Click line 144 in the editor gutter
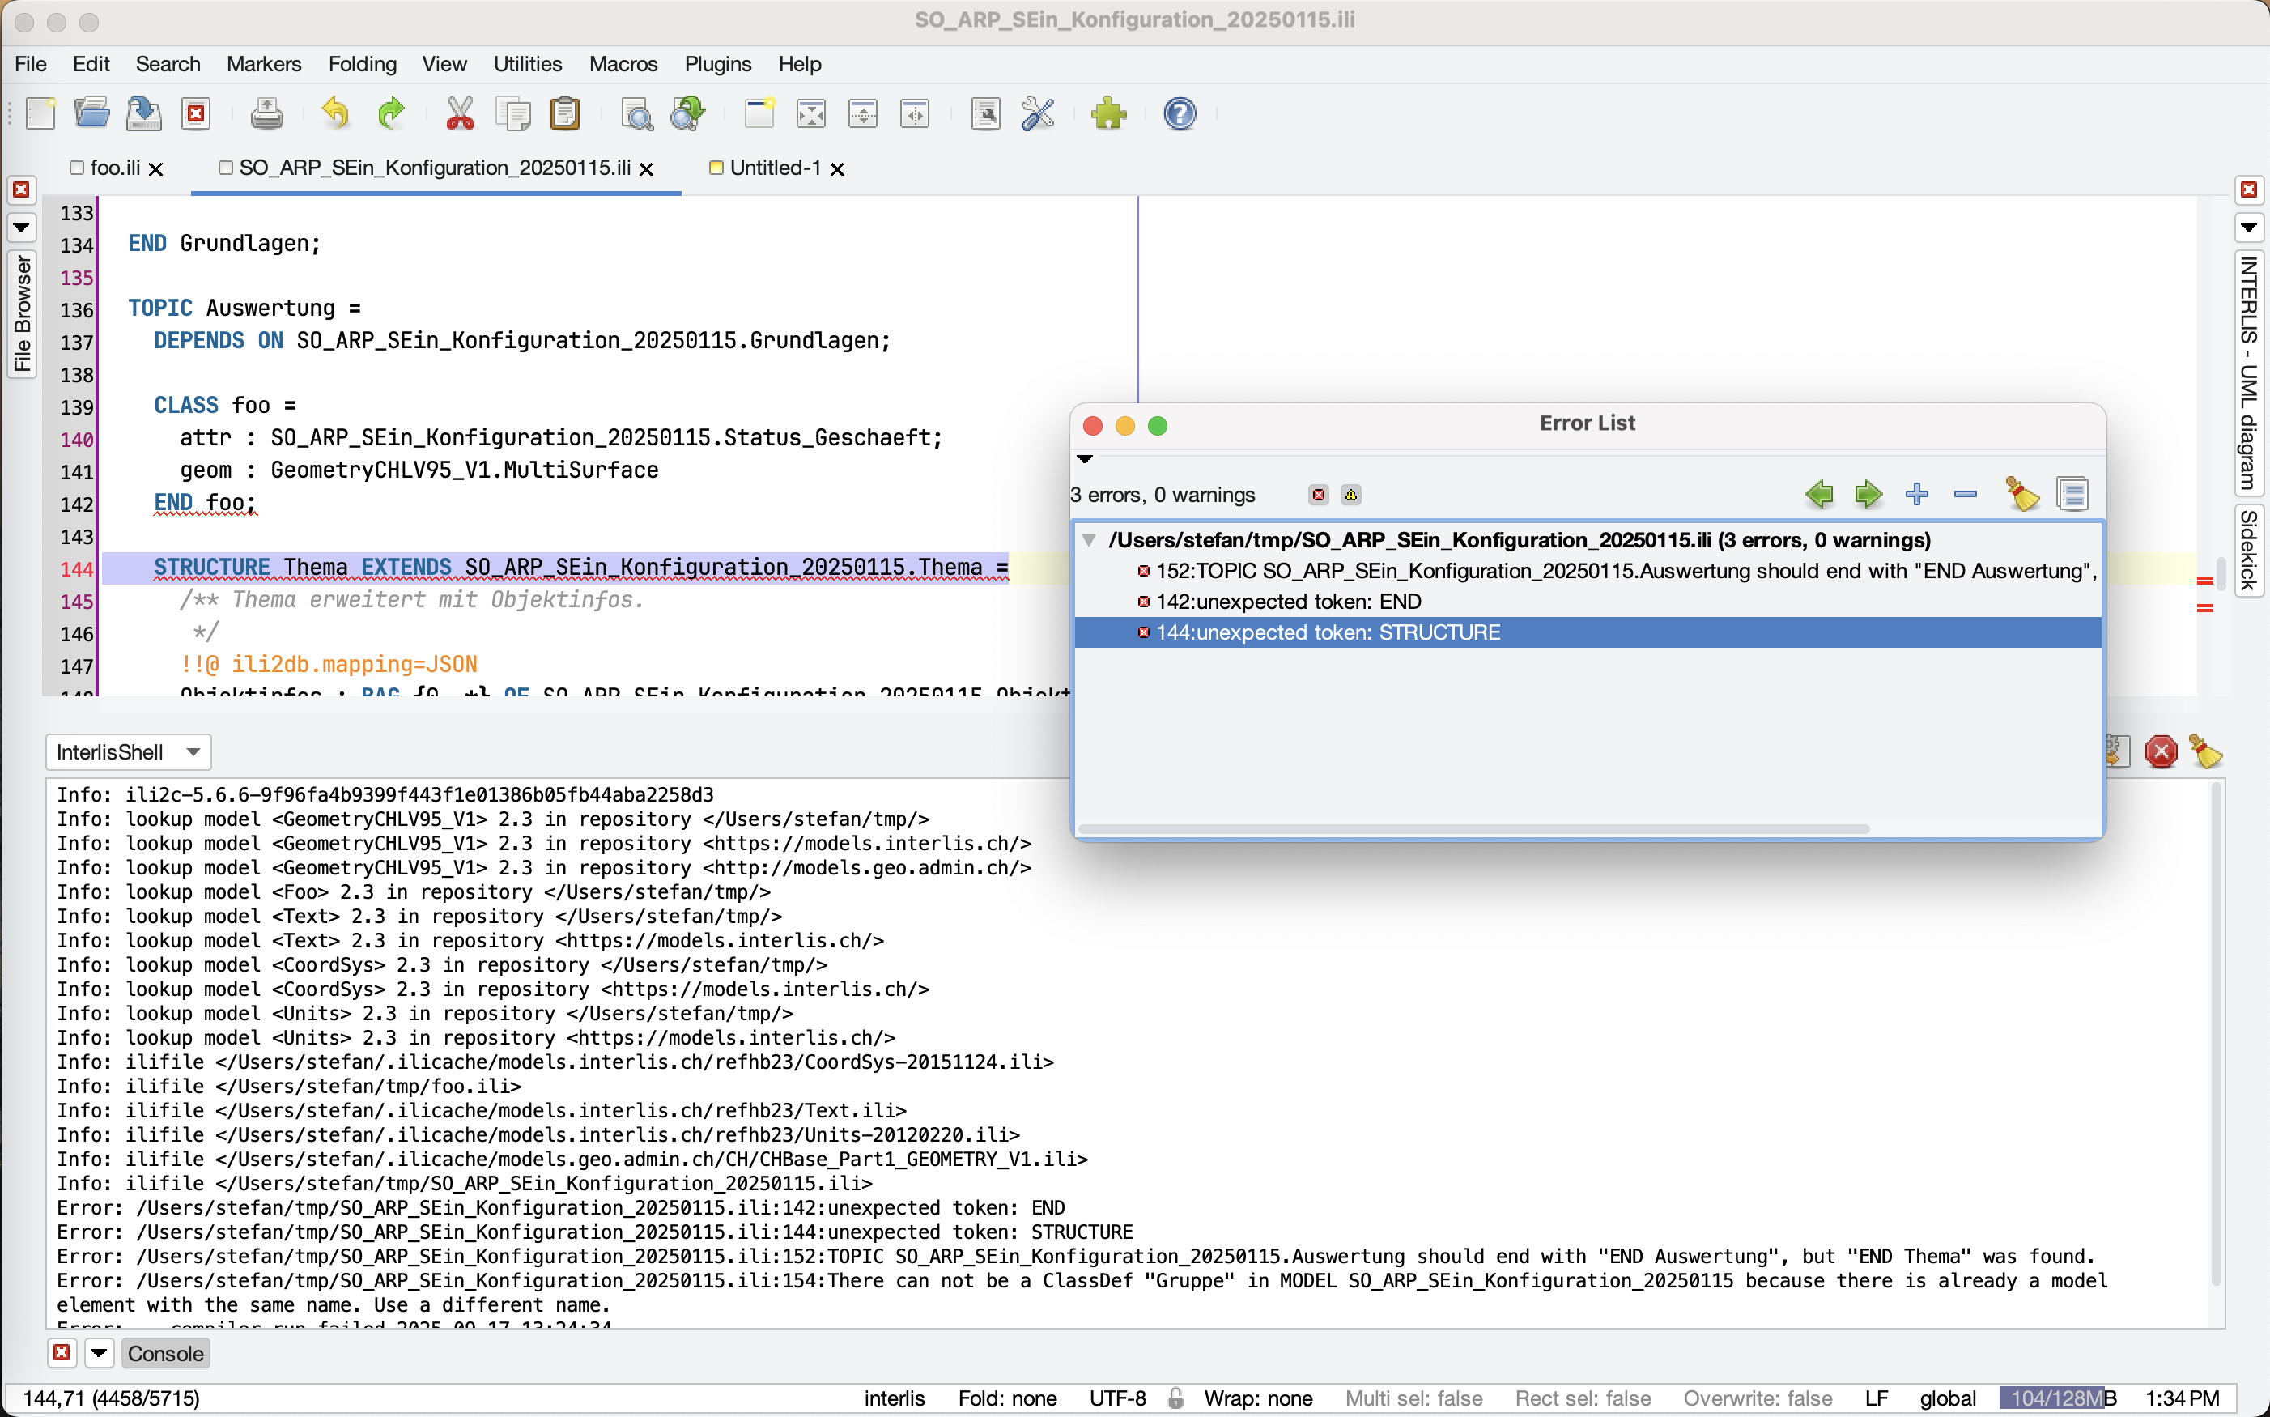Viewport: 2270px width, 1417px height. (x=76, y=569)
